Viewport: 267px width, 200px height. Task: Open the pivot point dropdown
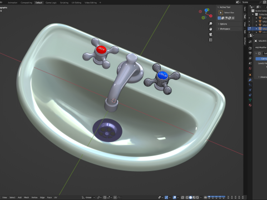click(x=99, y=198)
